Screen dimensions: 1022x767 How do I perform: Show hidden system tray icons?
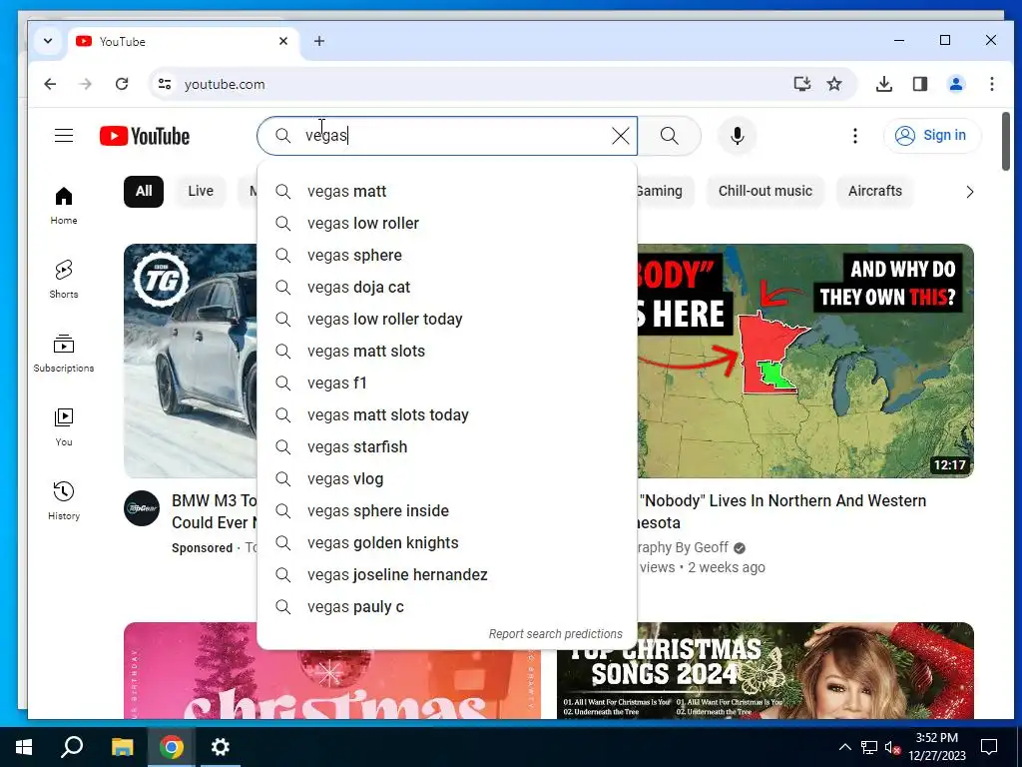pos(844,747)
